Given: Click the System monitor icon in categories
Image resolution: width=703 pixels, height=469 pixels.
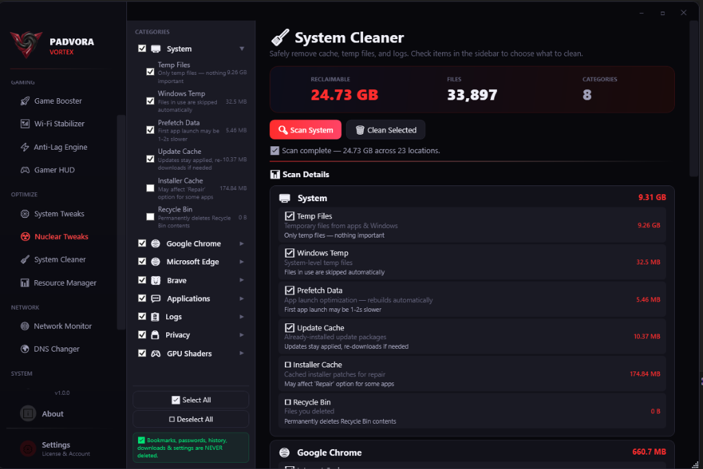Looking at the screenshot, I should [156, 49].
